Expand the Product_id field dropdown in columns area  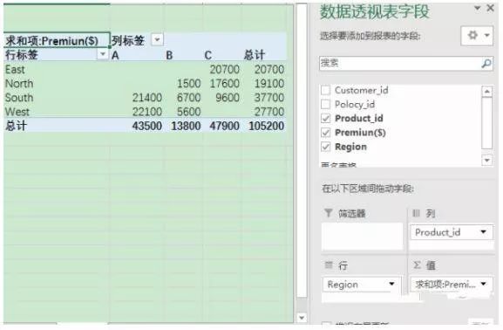(484, 231)
